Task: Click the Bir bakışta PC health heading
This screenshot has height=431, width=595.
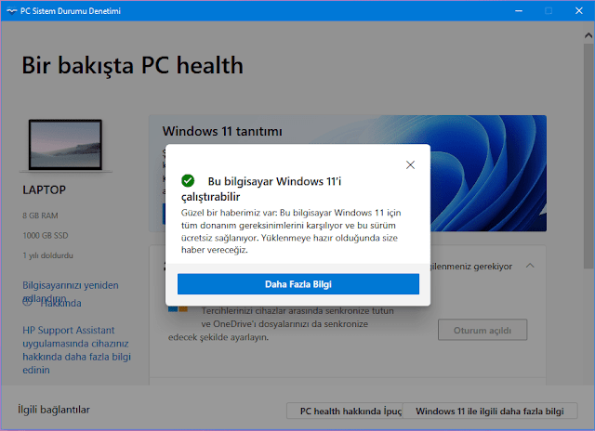Action: (132, 65)
